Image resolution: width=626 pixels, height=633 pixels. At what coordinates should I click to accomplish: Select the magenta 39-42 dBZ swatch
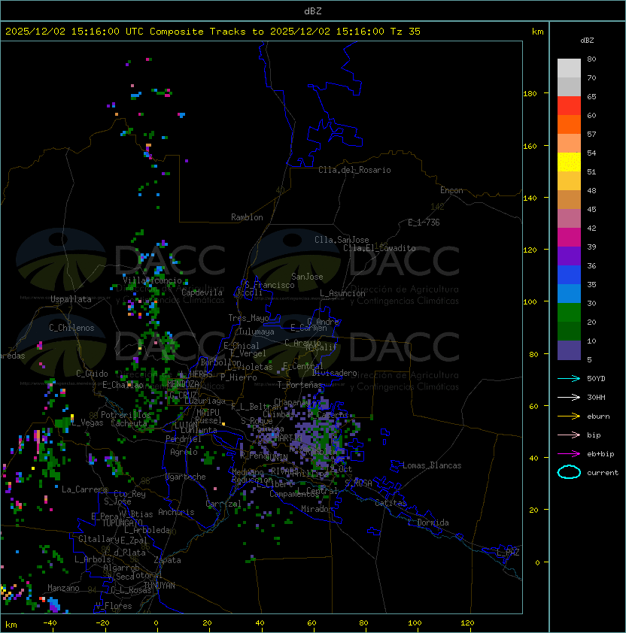click(x=569, y=238)
